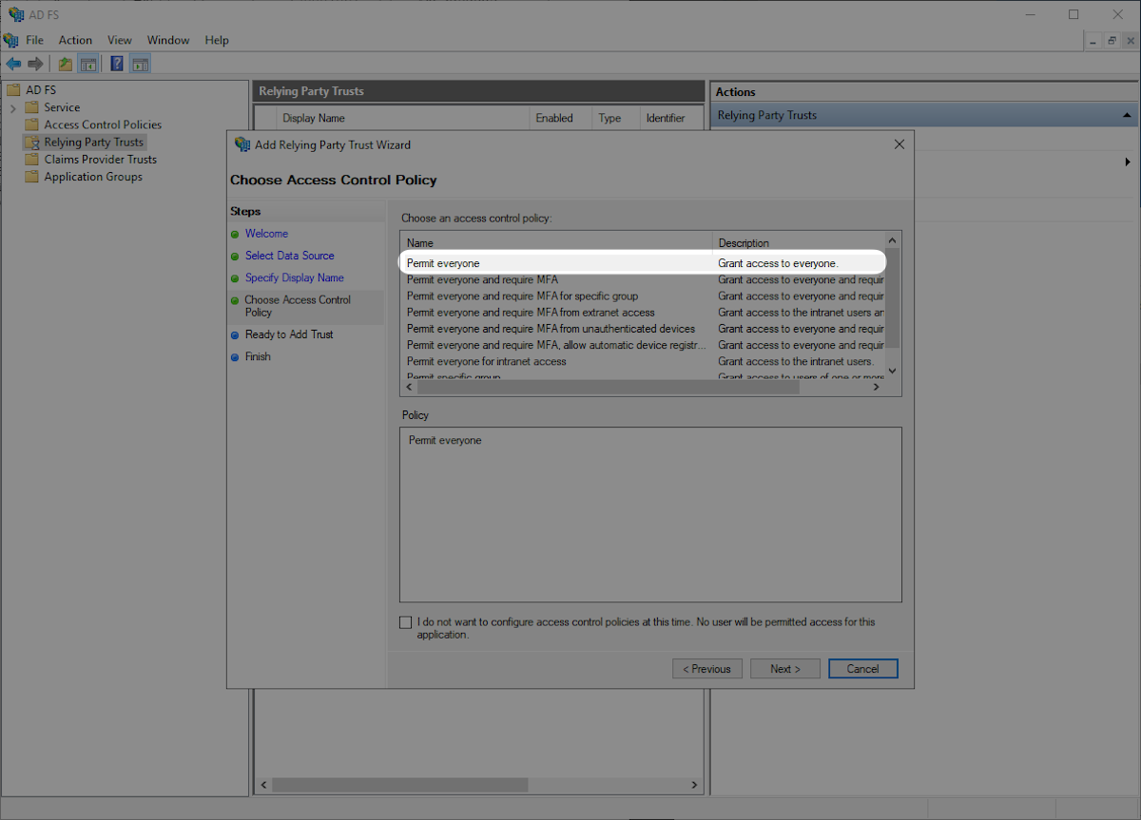Screen dimensions: 1141x820
Task: Expand the Actions pane with the right arrow
Action: 1128,162
